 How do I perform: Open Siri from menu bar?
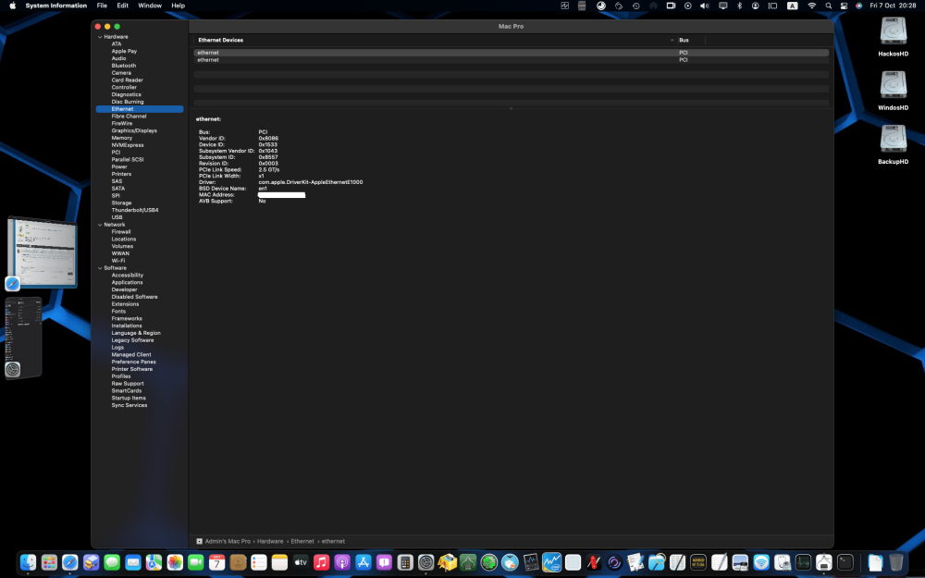coord(859,6)
